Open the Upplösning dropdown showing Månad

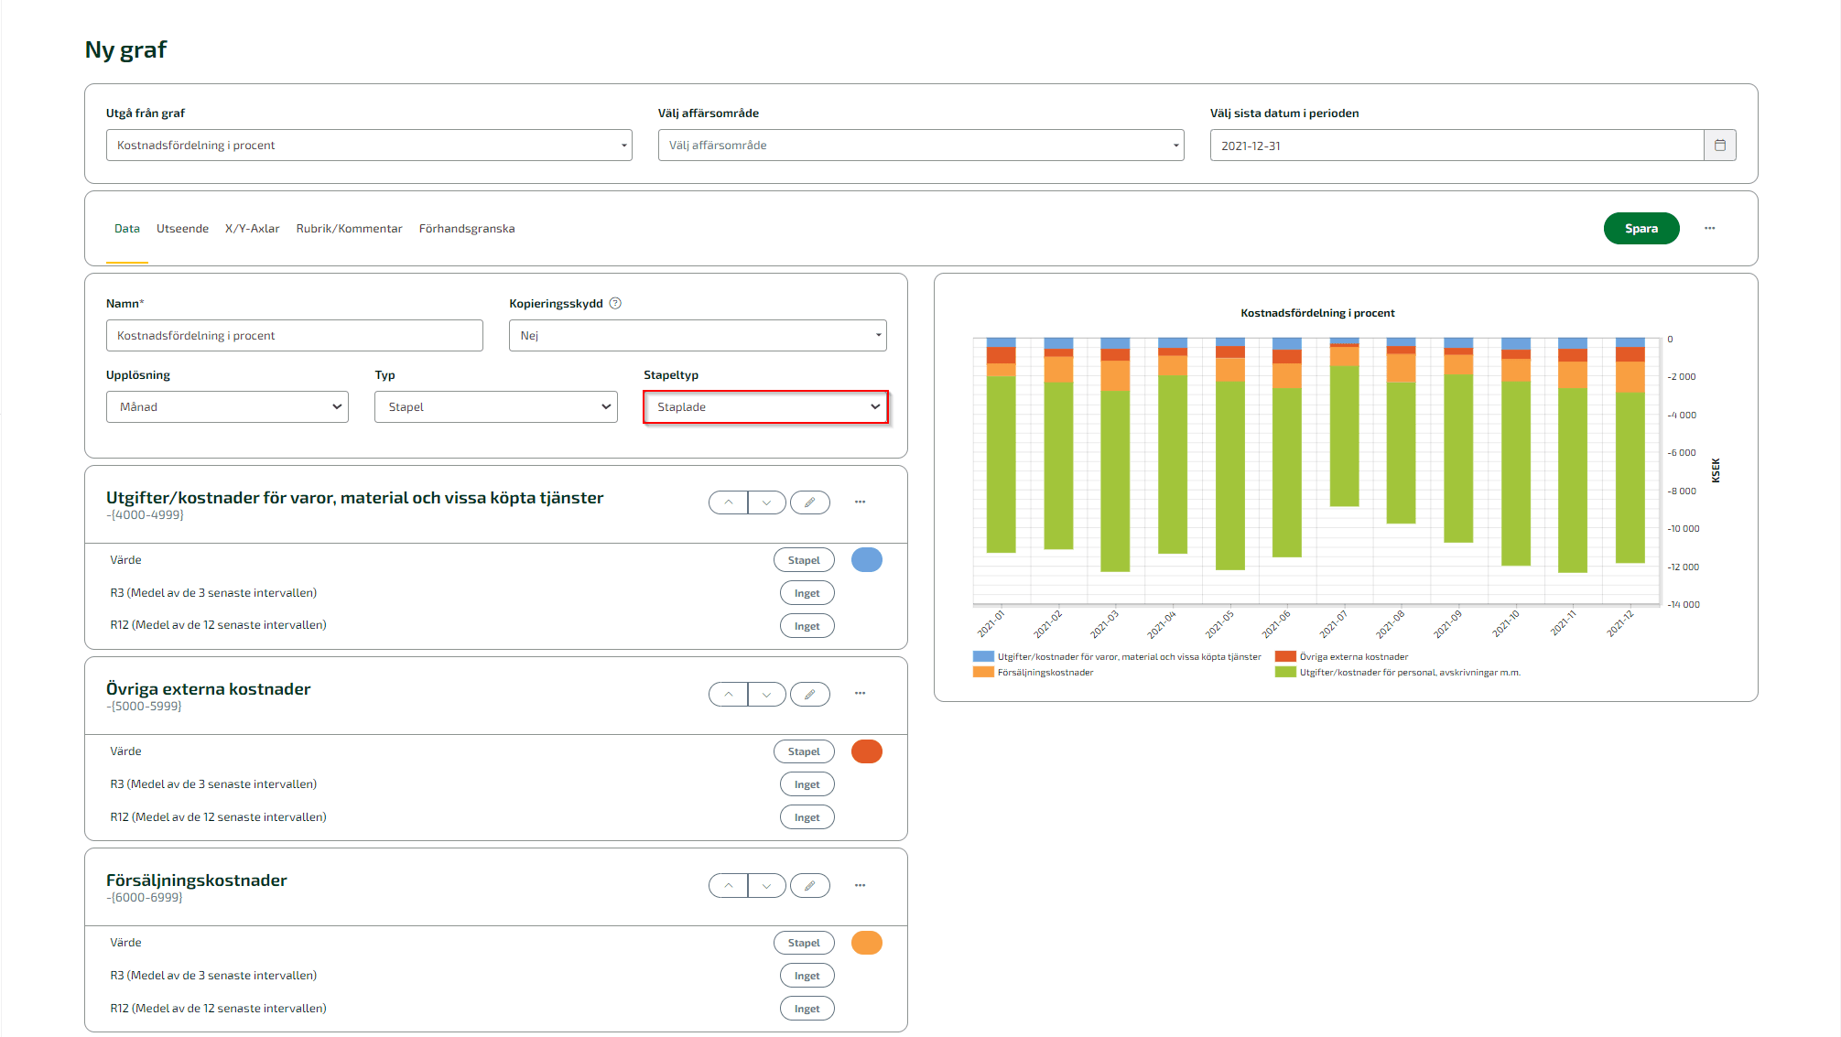(x=227, y=407)
